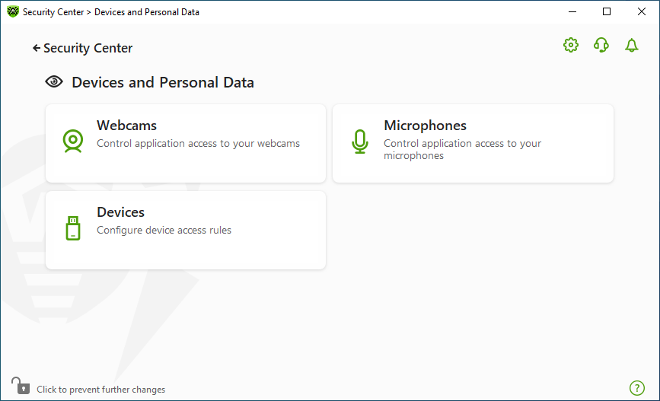660x401 pixels.
Task: Click the padlock icon to prevent changes
Action: (x=21, y=386)
